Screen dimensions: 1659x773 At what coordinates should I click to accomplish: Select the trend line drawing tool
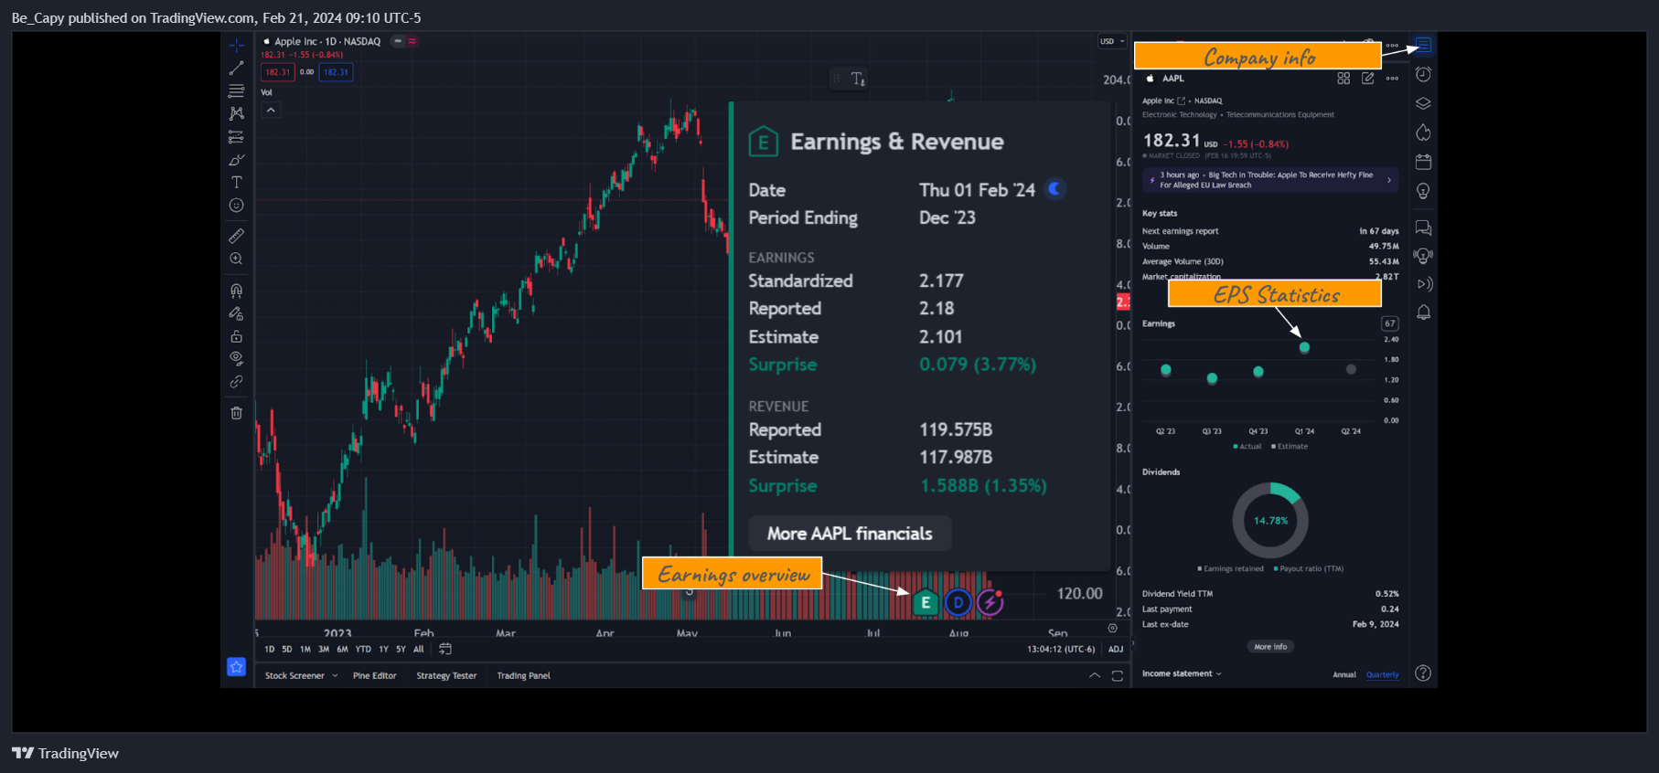point(236,69)
